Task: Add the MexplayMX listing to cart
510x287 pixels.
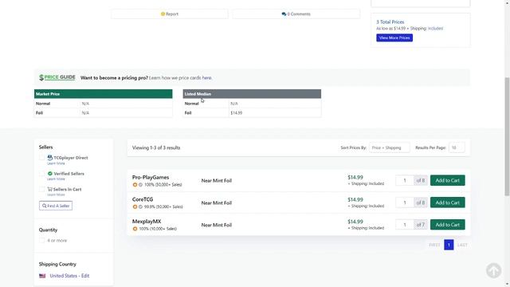Action: pos(448,225)
